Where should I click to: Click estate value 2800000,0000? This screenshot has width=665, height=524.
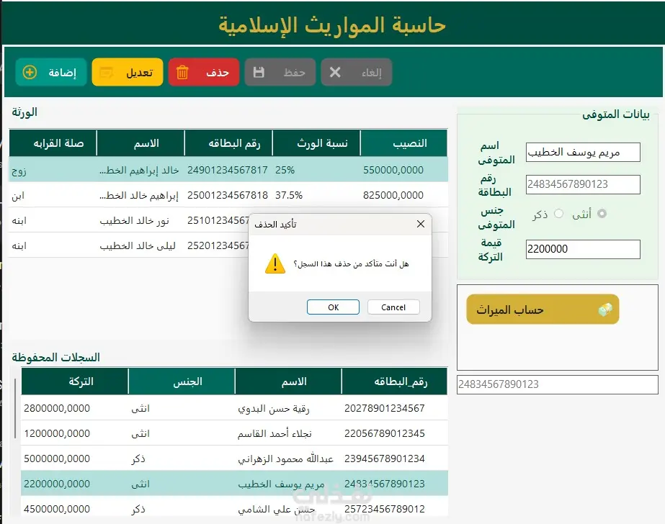coord(57,408)
